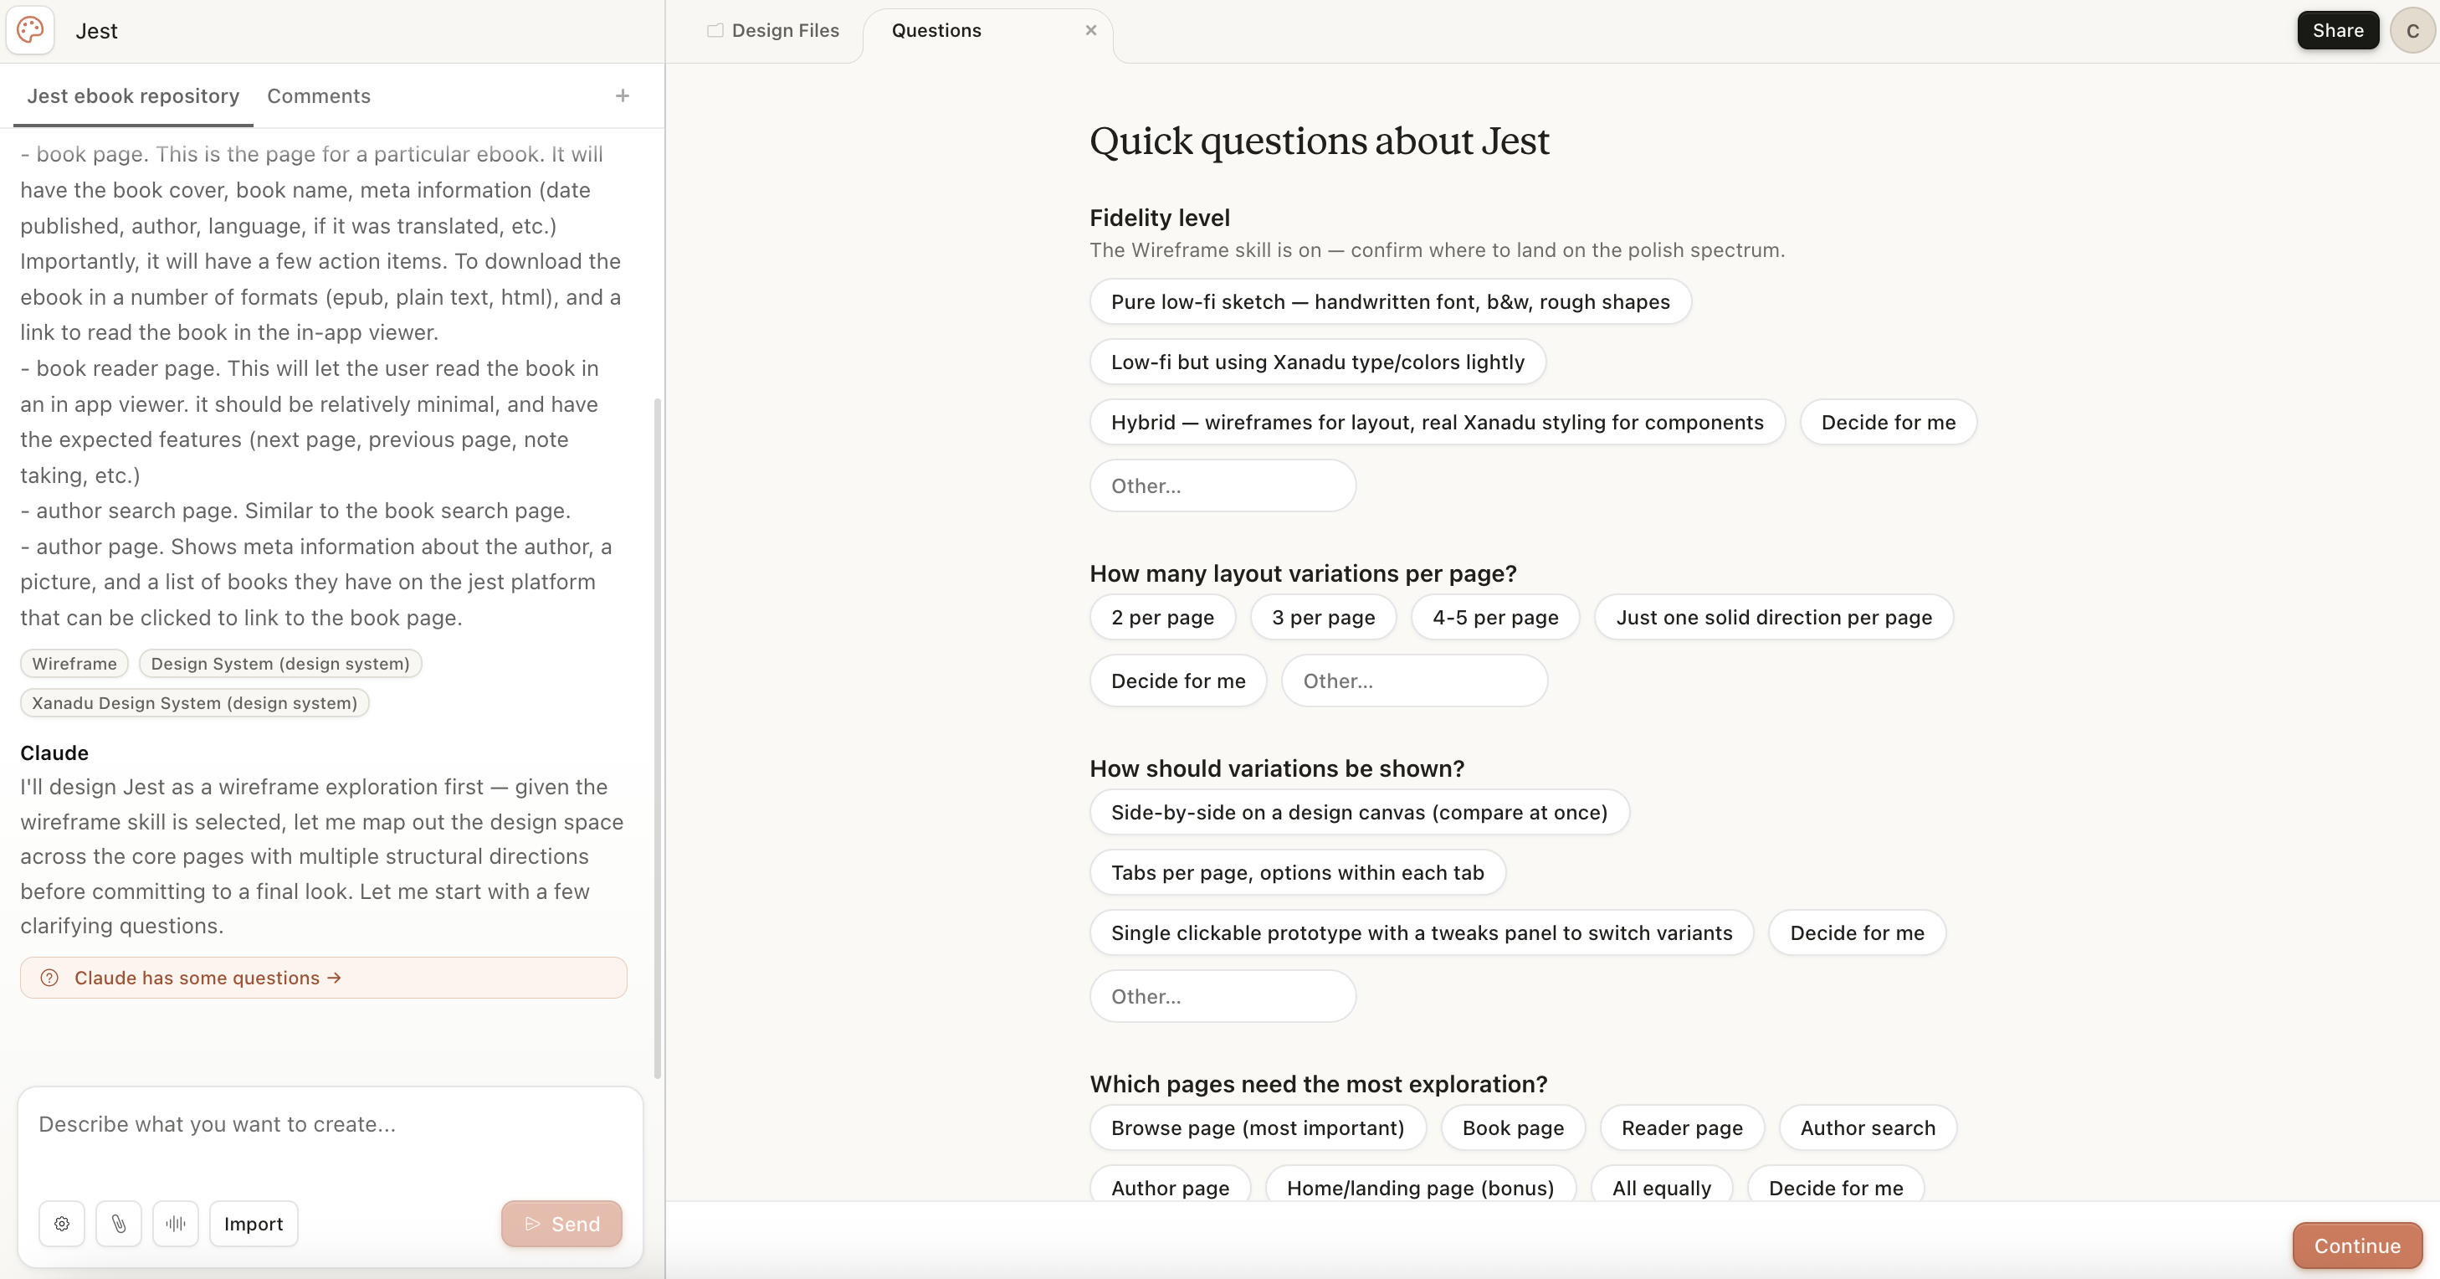Image resolution: width=2440 pixels, height=1279 pixels.
Task: Click the Jest project title
Action: point(96,30)
